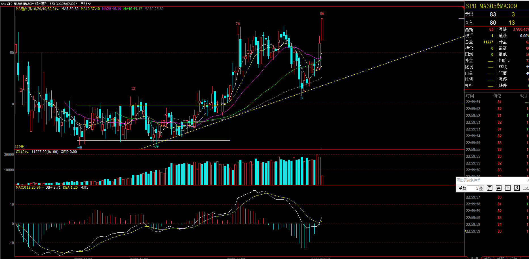The width and height of the screenshot is (529, 259).
Task: Switch to the 统计 tab
Action: pyautogui.click(x=513, y=258)
